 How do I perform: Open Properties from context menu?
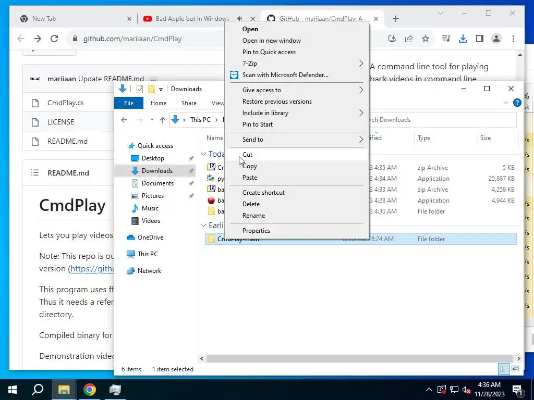tap(297, 231)
